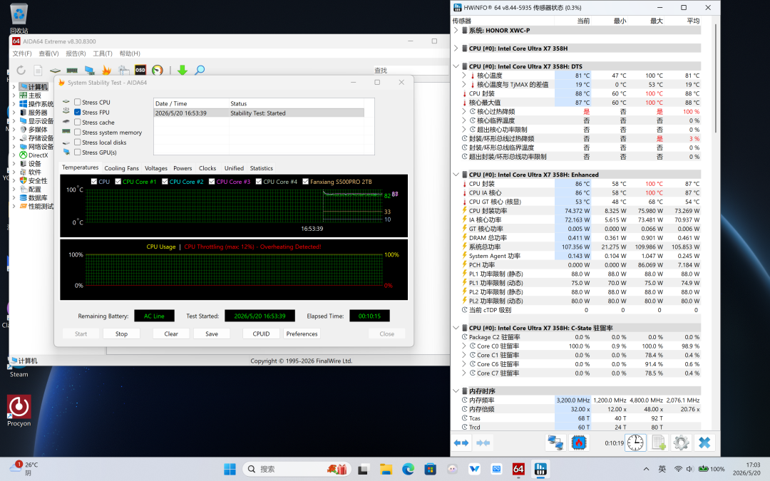Click the AIDA64 查找 search field
Screen dimensions: 770x481
click(411, 70)
